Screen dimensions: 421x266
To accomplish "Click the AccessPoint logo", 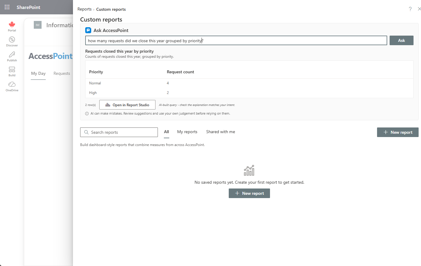I will (51, 56).
